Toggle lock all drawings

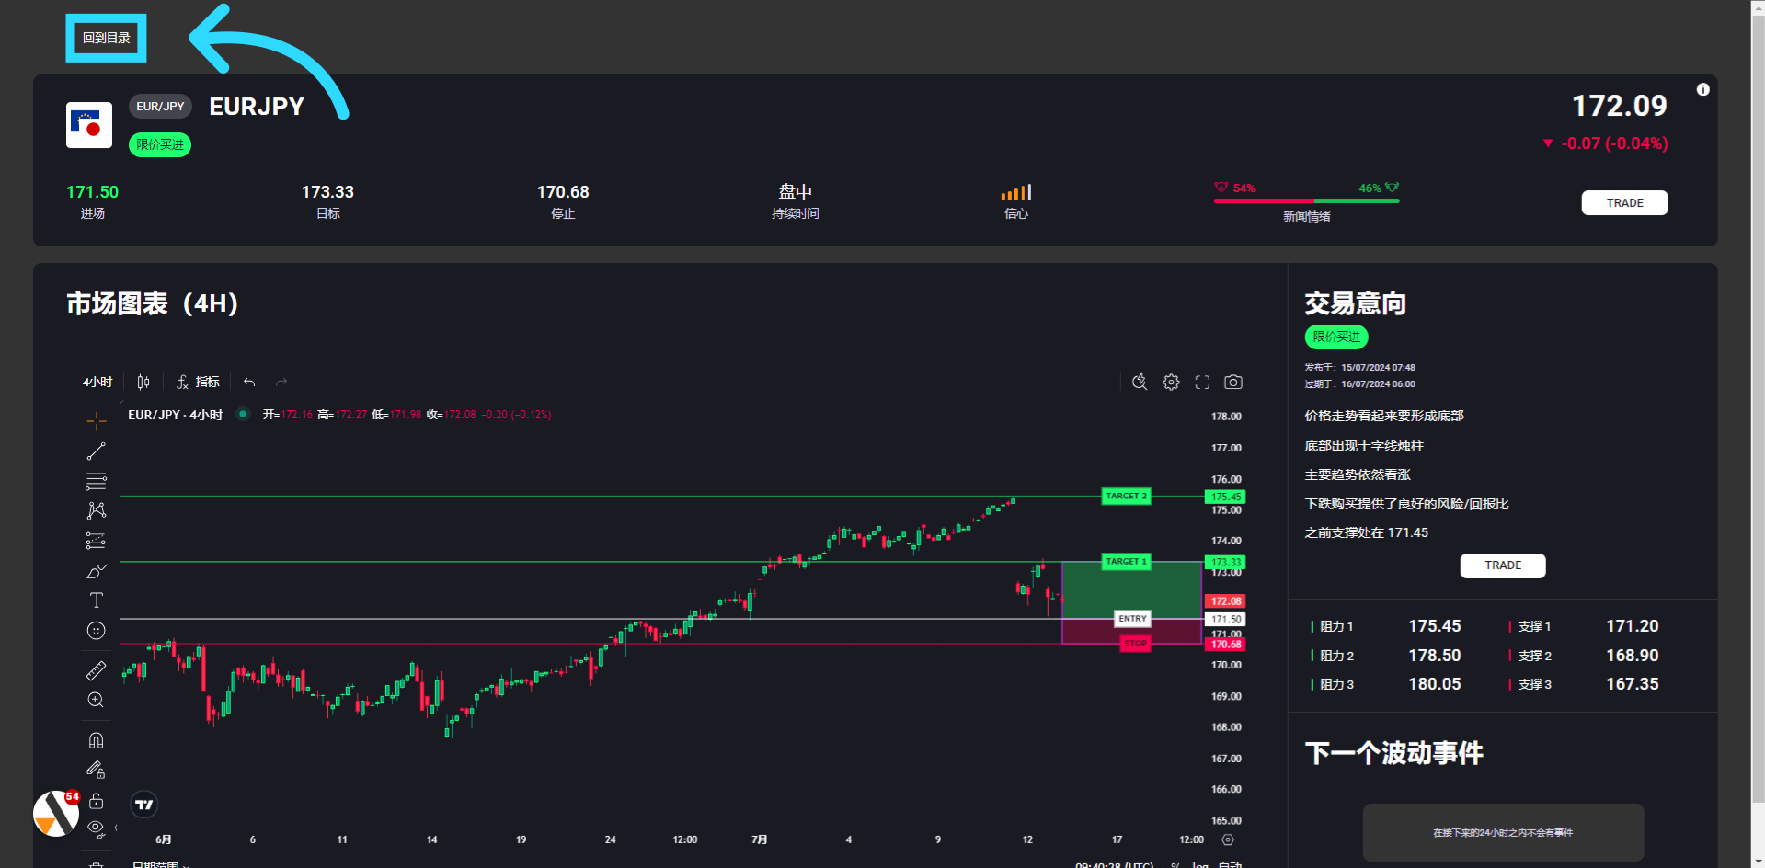tap(96, 801)
